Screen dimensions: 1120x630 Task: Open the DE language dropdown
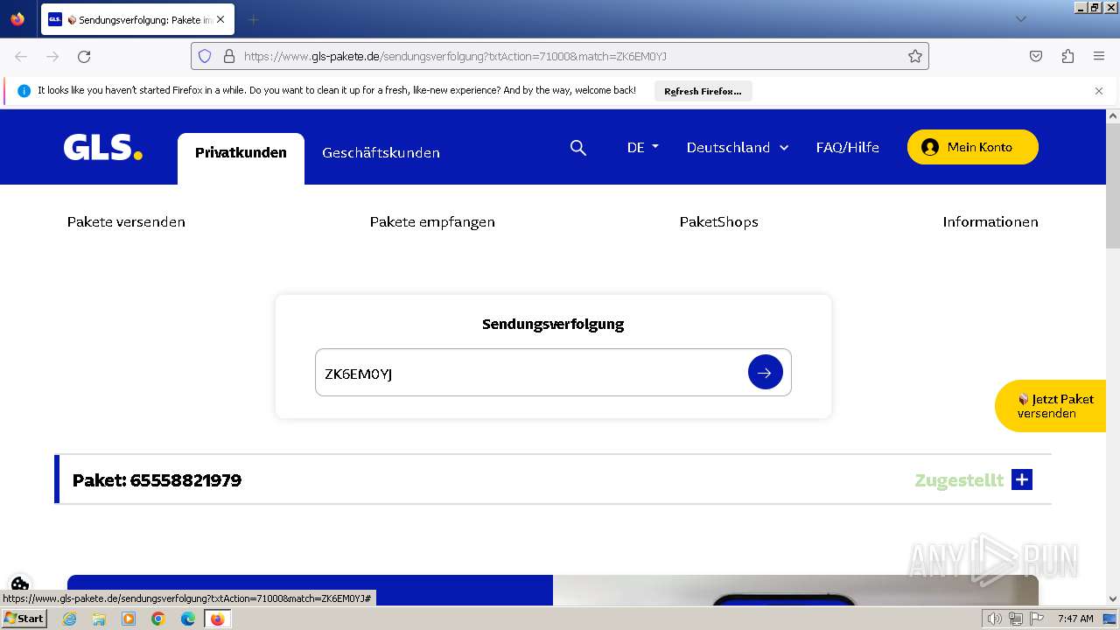coord(643,147)
